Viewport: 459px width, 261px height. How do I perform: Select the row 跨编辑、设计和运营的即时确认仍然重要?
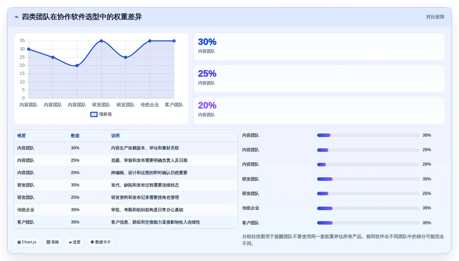(x=126, y=173)
